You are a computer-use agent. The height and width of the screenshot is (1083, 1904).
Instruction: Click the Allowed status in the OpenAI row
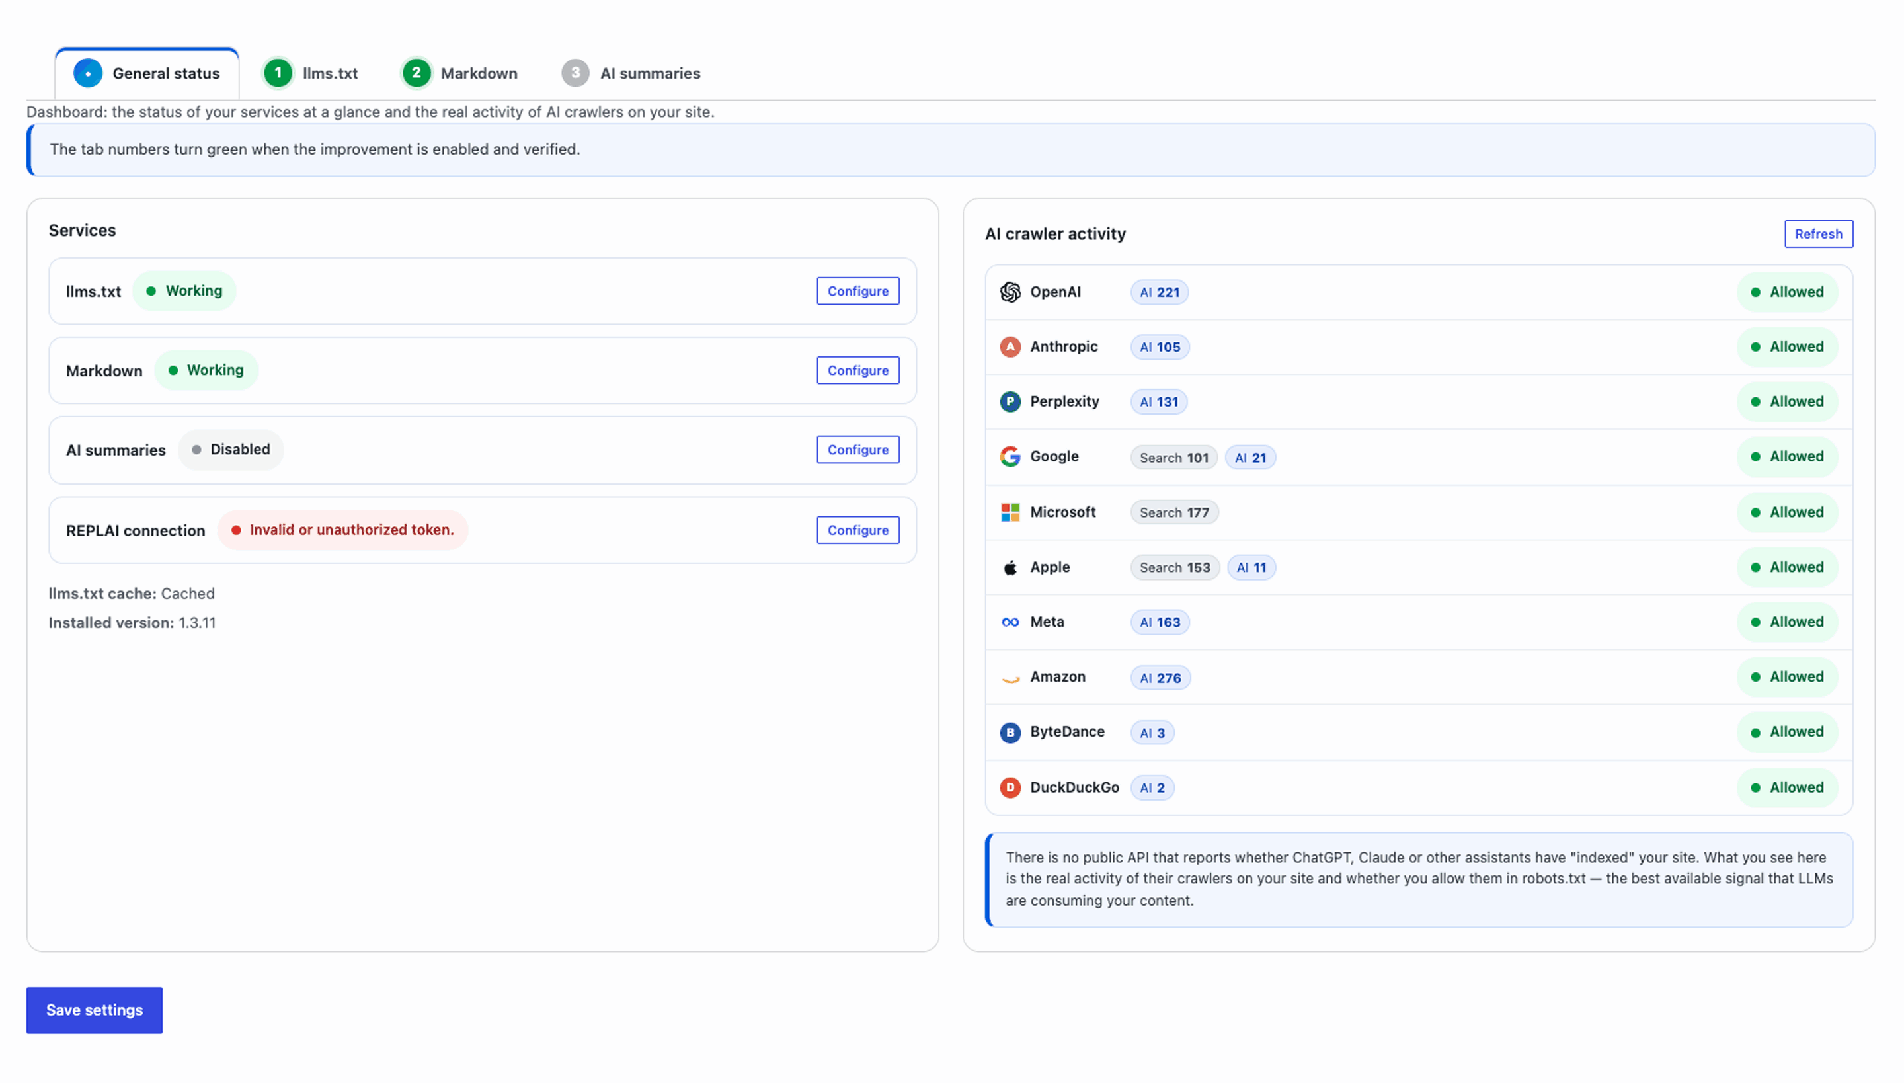click(x=1787, y=292)
